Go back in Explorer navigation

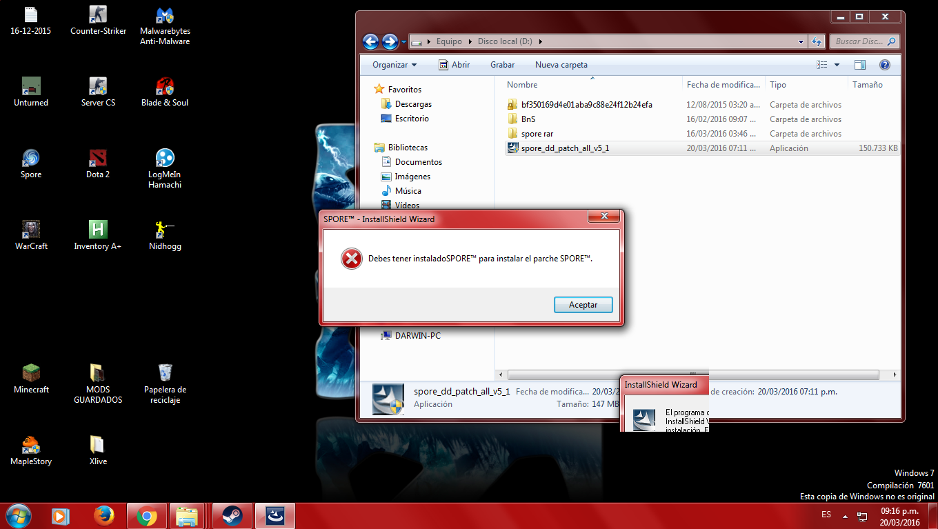tap(370, 41)
